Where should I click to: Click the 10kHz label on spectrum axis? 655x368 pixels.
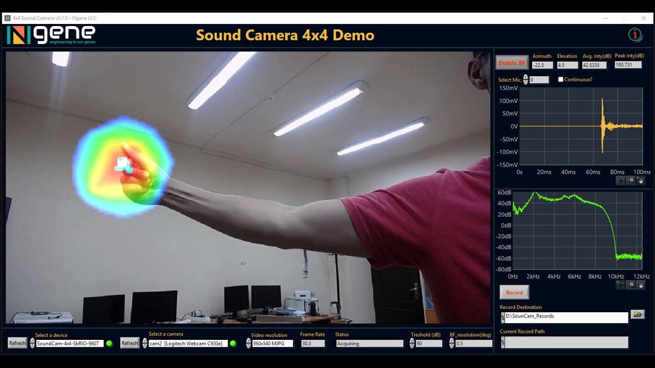coord(616,277)
